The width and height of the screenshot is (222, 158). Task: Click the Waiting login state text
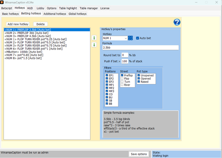tap(160, 156)
